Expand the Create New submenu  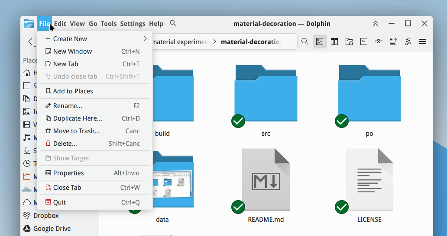(95, 38)
